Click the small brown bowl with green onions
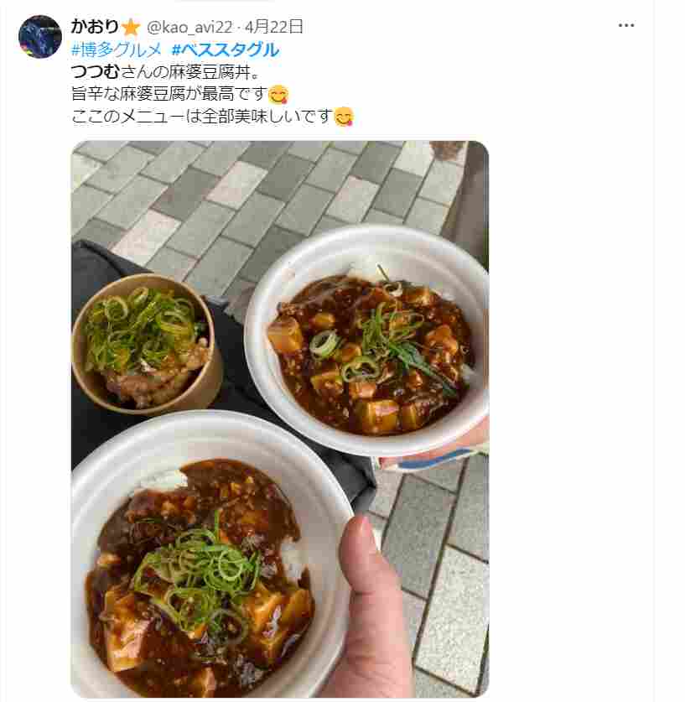 pyautogui.click(x=148, y=343)
